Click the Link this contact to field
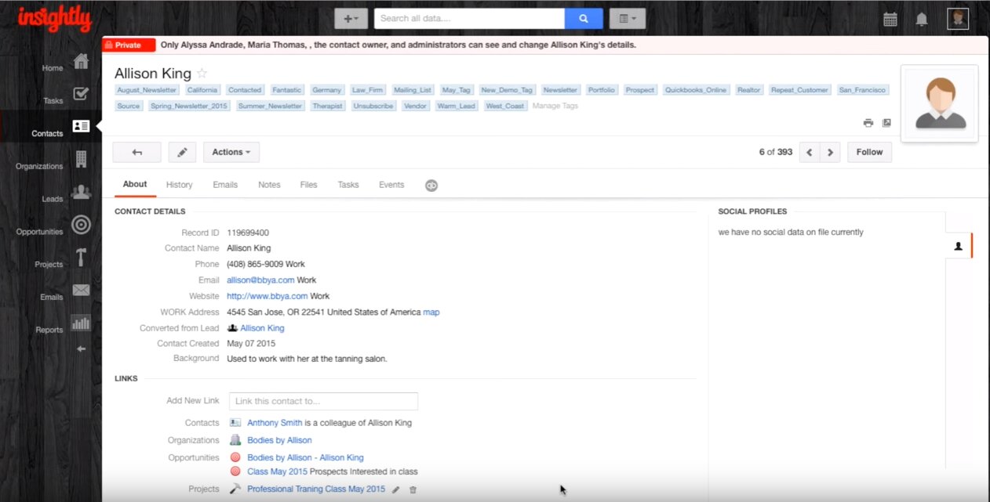 [323, 401]
